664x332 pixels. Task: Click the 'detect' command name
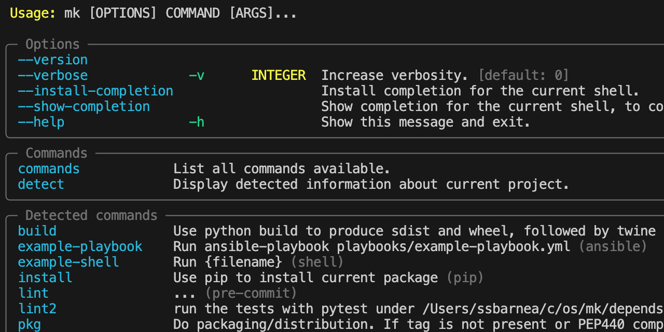click(x=41, y=185)
